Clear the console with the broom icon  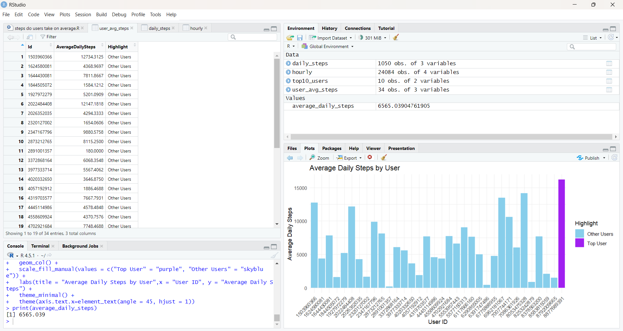[x=275, y=255]
